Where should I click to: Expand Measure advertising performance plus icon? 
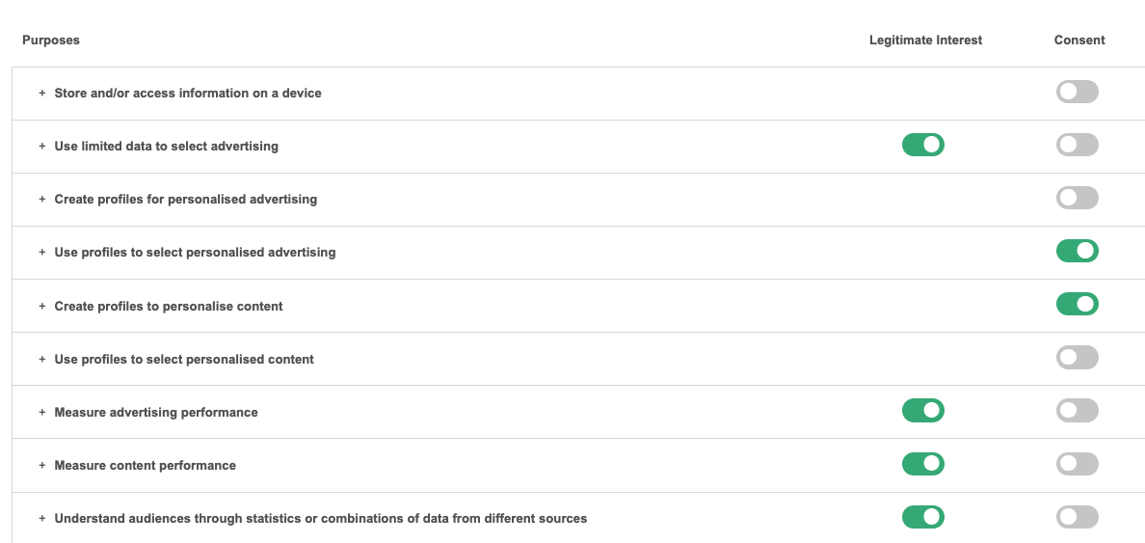click(x=41, y=412)
